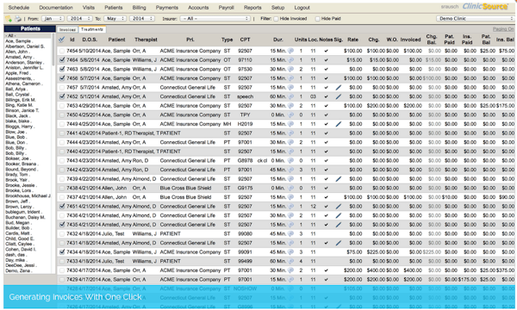Open the Billing menu
Viewport: 517px width, 310px height.
(x=139, y=8)
